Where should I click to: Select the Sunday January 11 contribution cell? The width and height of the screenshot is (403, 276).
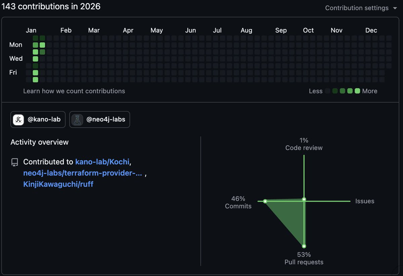tap(42, 38)
